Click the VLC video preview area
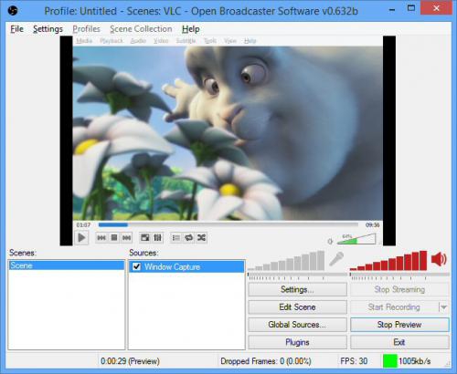The height and width of the screenshot is (374, 457). [228, 133]
